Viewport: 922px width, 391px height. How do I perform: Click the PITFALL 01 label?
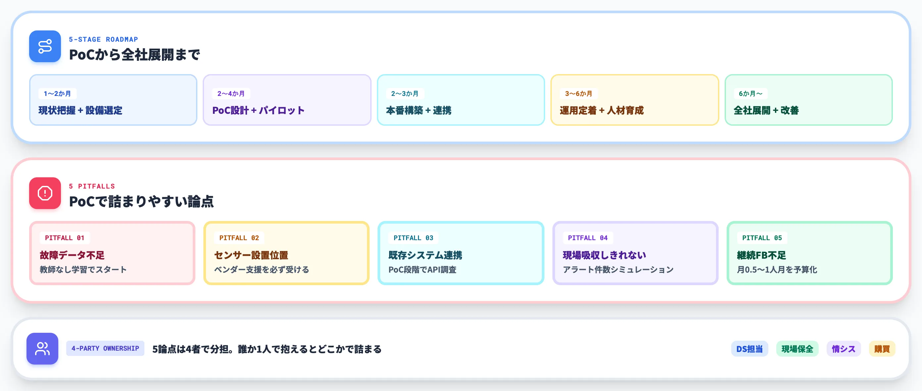65,238
